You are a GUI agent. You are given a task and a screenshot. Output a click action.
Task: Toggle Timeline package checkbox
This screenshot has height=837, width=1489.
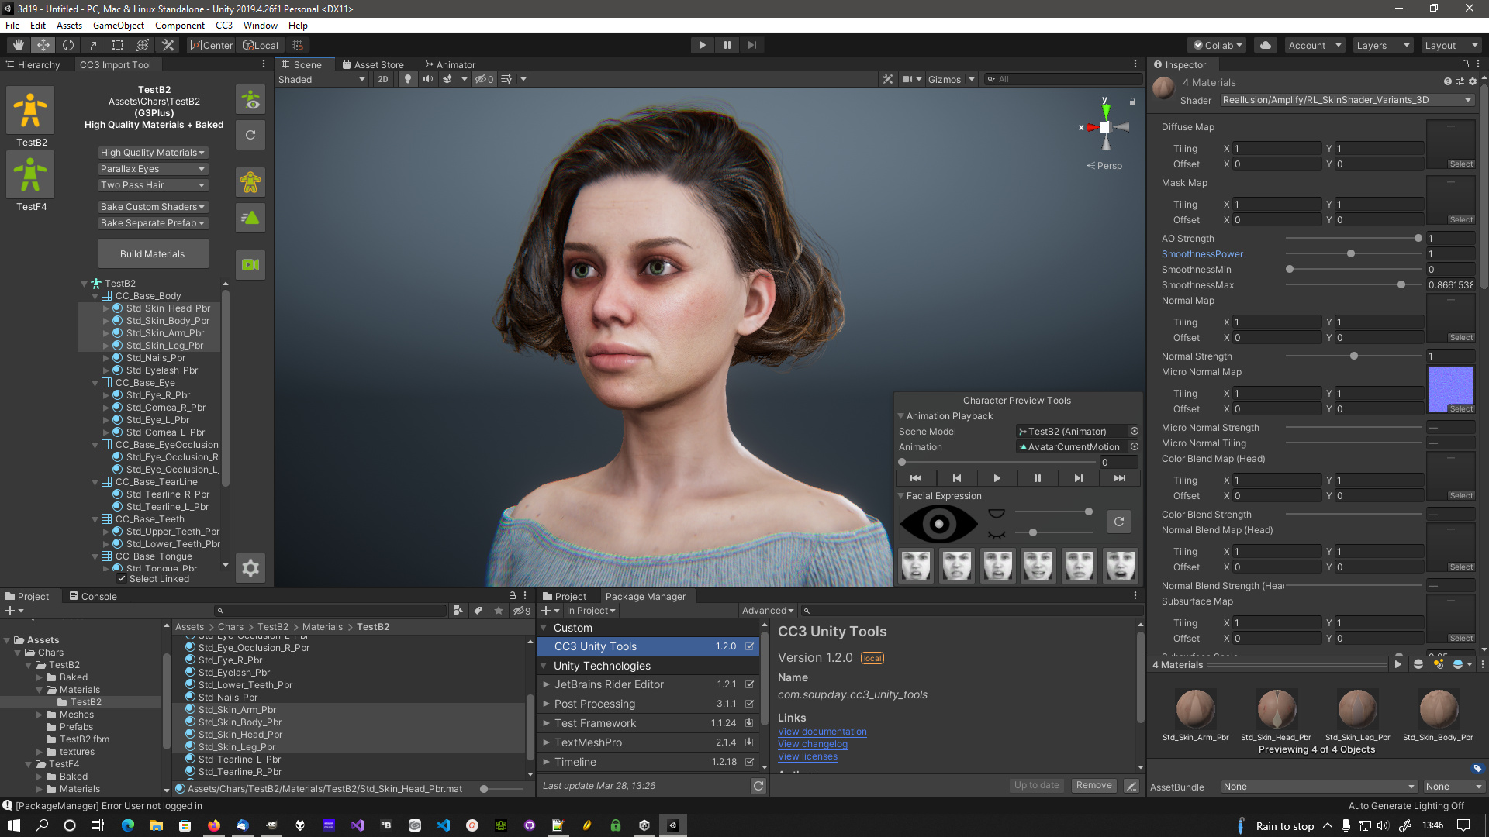750,762
